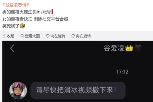Open the #谷爱凌恋情# hashtag link
Image resolution: width=153 pixels, height=102 pixels.
(x=16, y=5)
